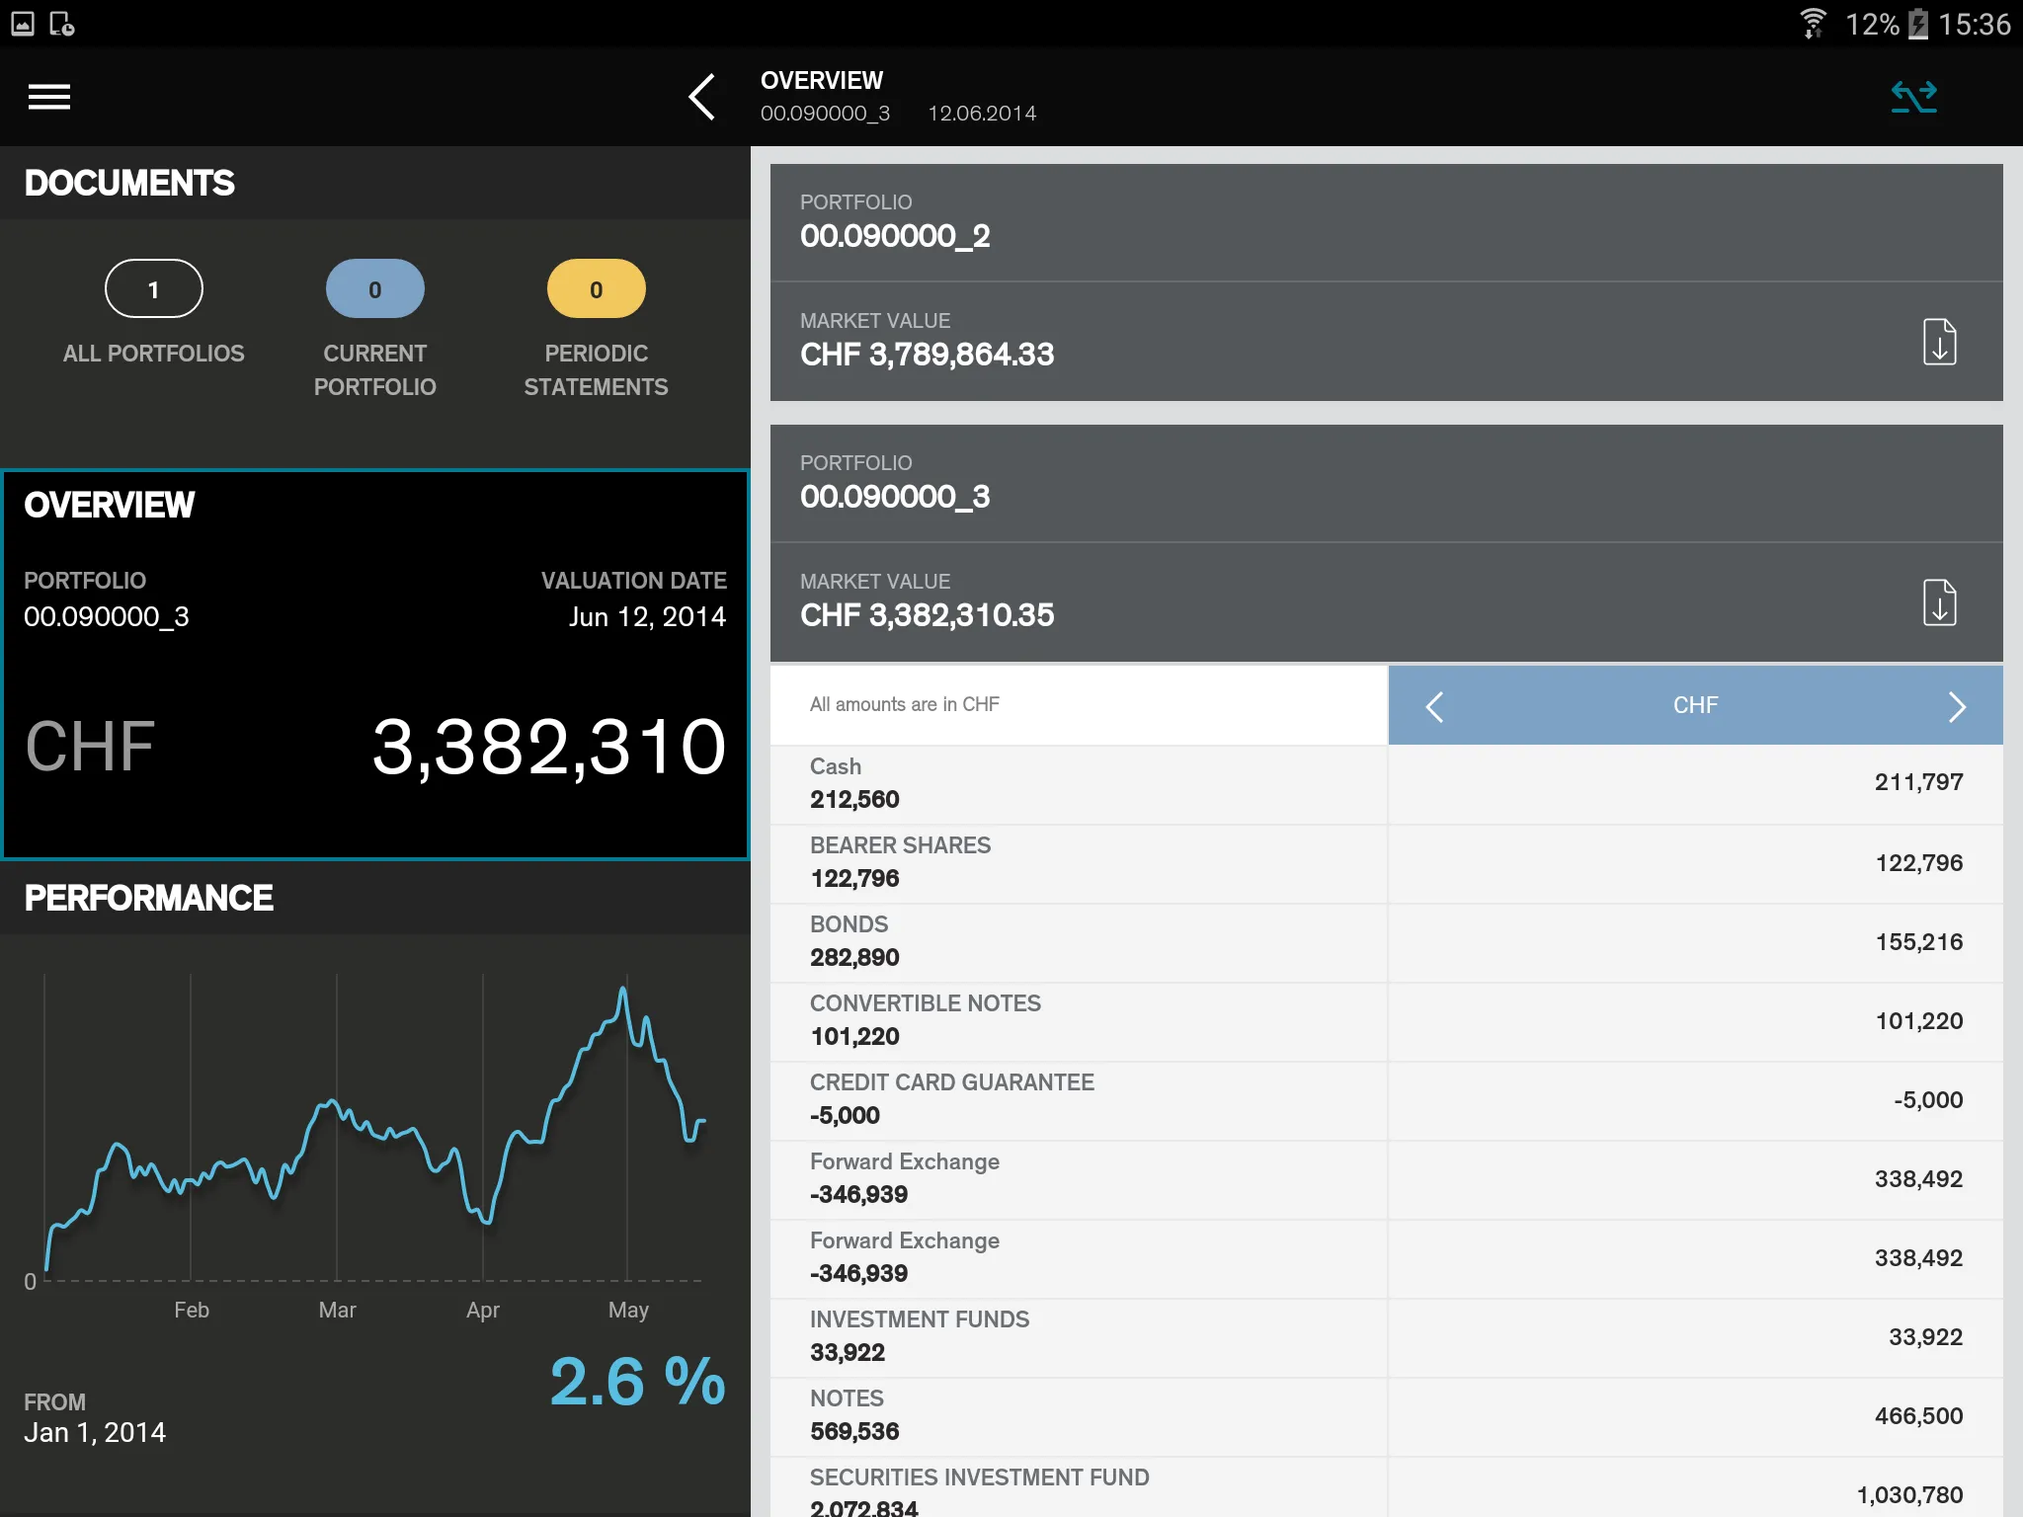Select the Documents section header
This screenshot has width=2023, height=1517.
coord(129,183)
